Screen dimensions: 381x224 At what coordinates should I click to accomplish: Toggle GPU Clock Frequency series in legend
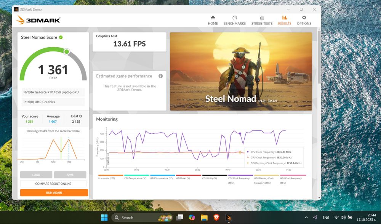(293, 179)
